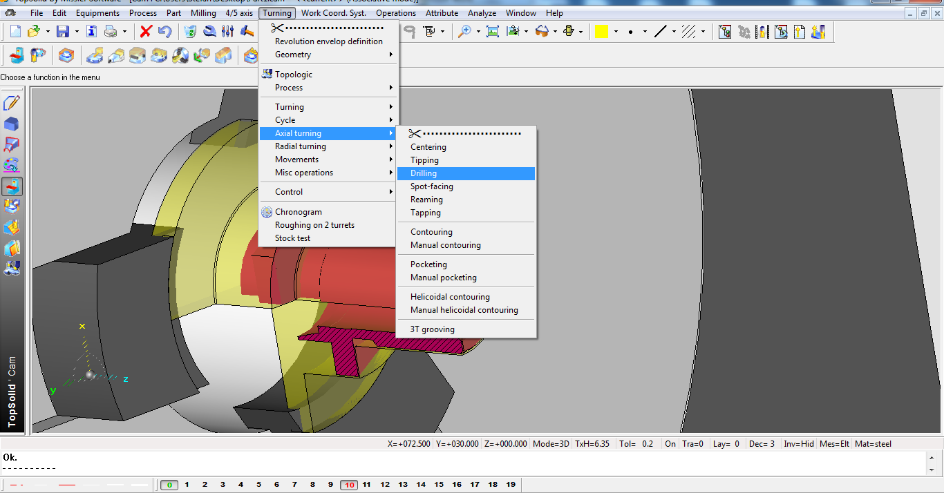Click the yellow color swatch
Screen dimensions: 944x493
(601, 31)
